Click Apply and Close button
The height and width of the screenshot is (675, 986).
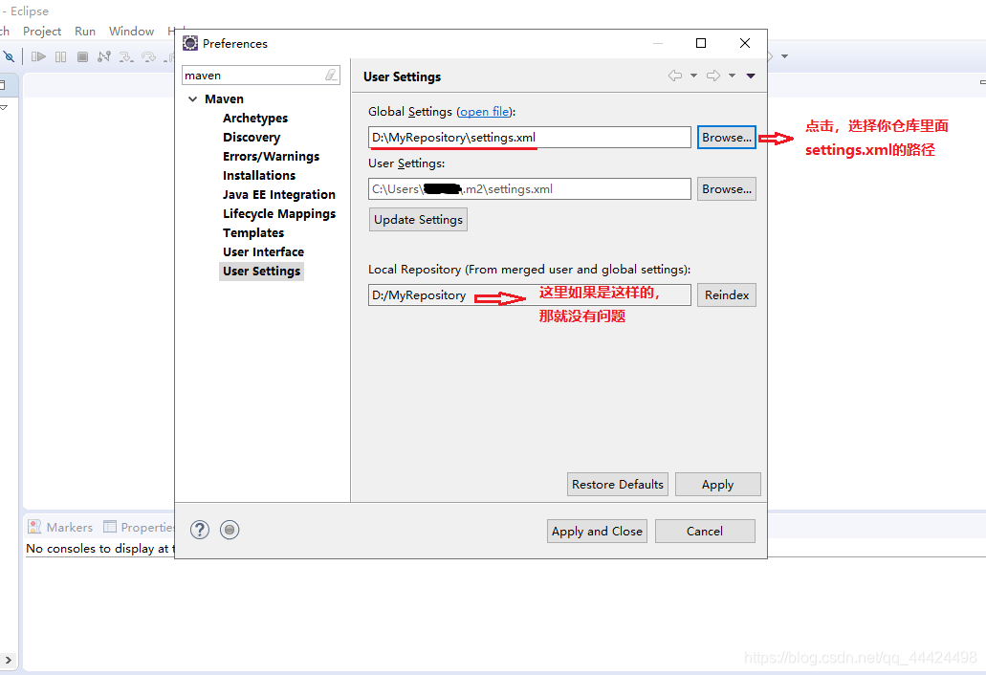pos(597,531)
